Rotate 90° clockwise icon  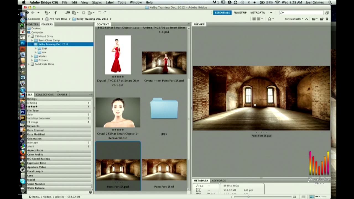tap(105, 13)
